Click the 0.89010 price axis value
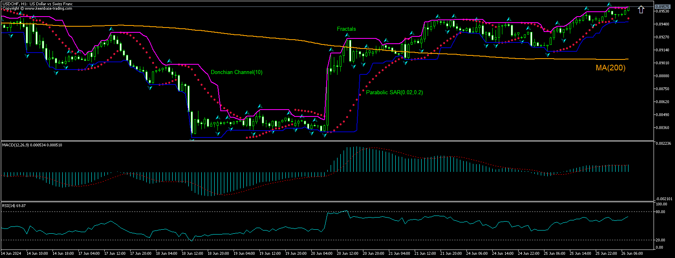 pyautogui.click(x=662, y=63)
